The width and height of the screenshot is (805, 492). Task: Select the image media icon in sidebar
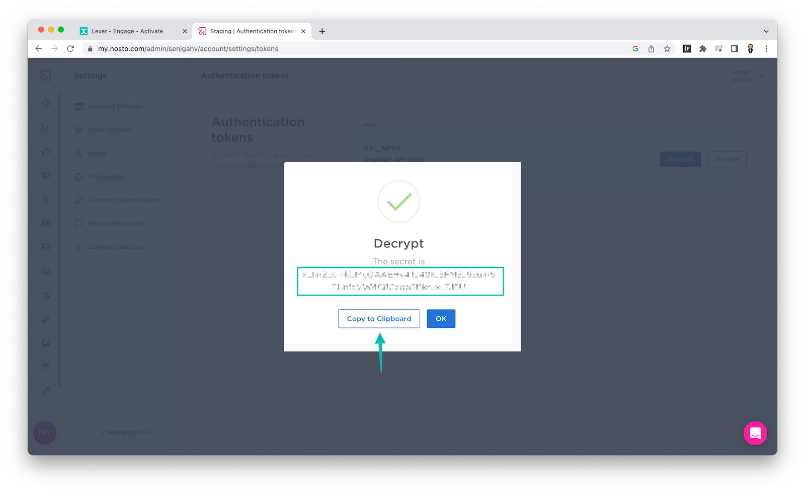[46, 342]
